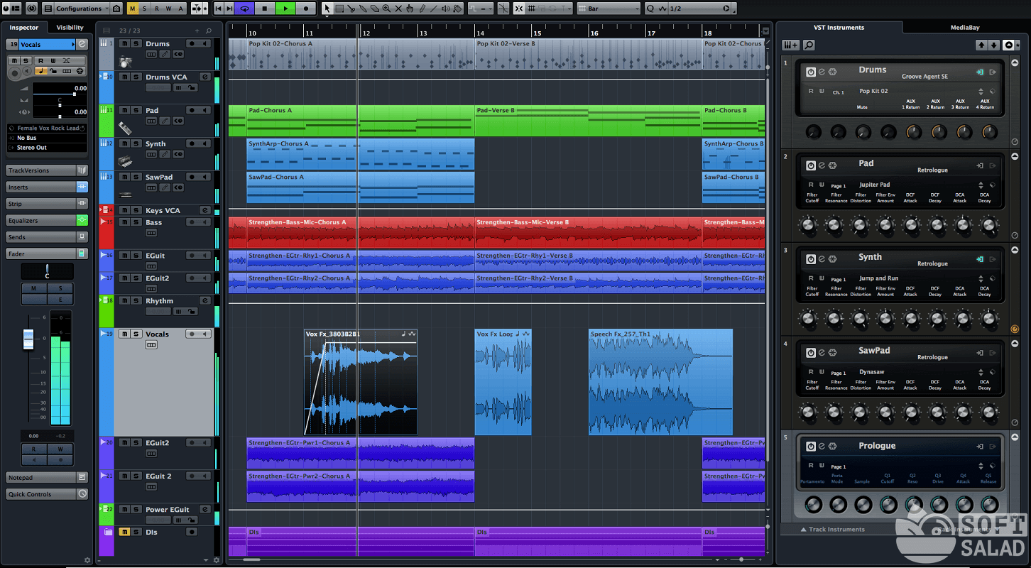Click bar 14 on the timeline ruler
1031x568 pixels.
pos(481,33)
